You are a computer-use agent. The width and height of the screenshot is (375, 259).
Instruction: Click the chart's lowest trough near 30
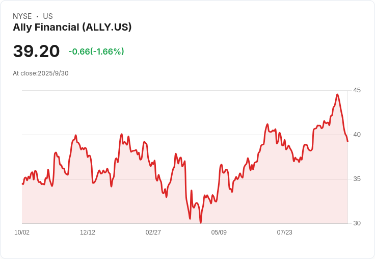201,223
